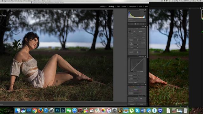Set Treatment to Color
Viewport: 203px width, 114px height.
(137, 29)
